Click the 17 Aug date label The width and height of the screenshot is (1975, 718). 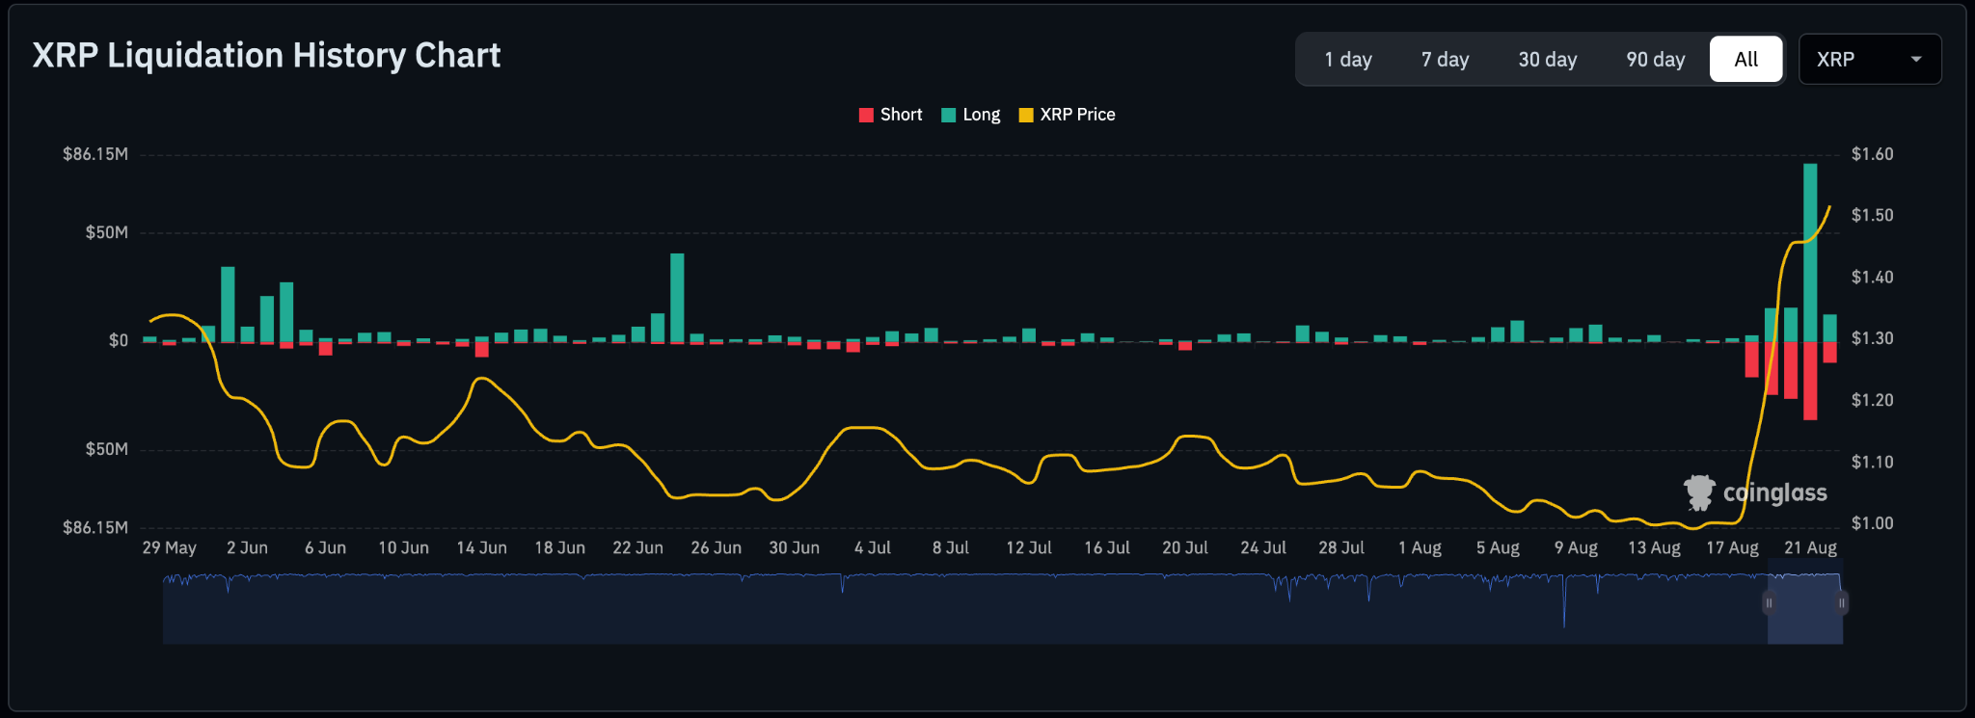[x=1732, y=548]
